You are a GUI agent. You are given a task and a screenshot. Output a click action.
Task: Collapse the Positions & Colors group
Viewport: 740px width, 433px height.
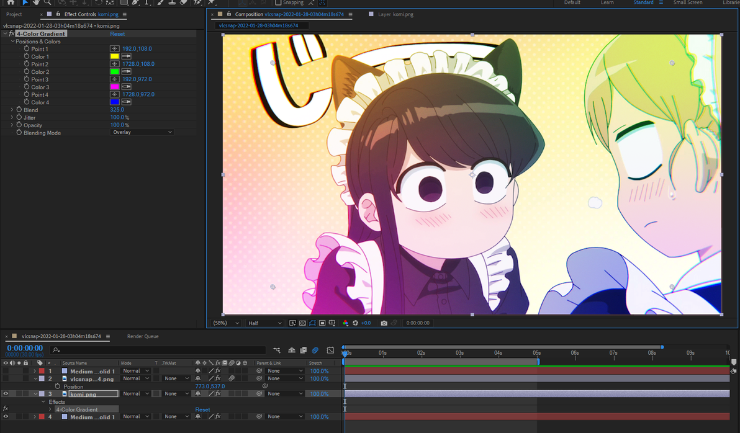[13, 42]
